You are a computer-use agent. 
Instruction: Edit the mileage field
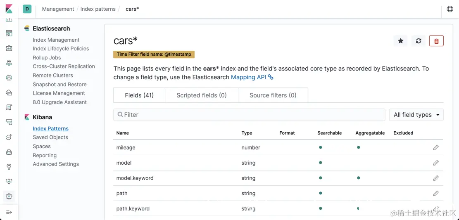click(x=436, y=148)
